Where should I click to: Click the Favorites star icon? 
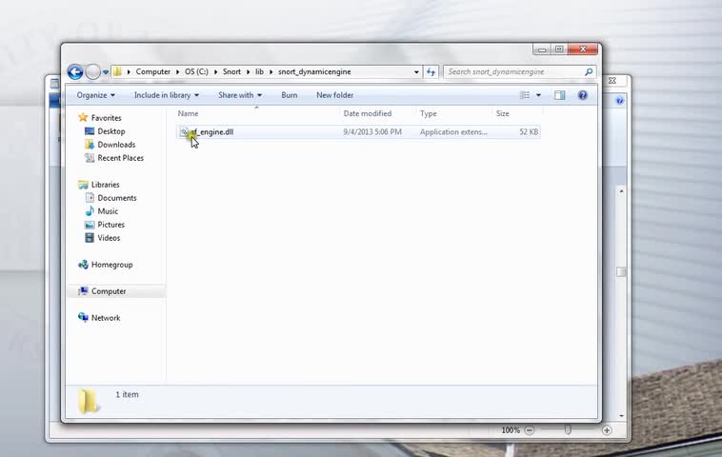pyautogui.click(x=83, y=117)
